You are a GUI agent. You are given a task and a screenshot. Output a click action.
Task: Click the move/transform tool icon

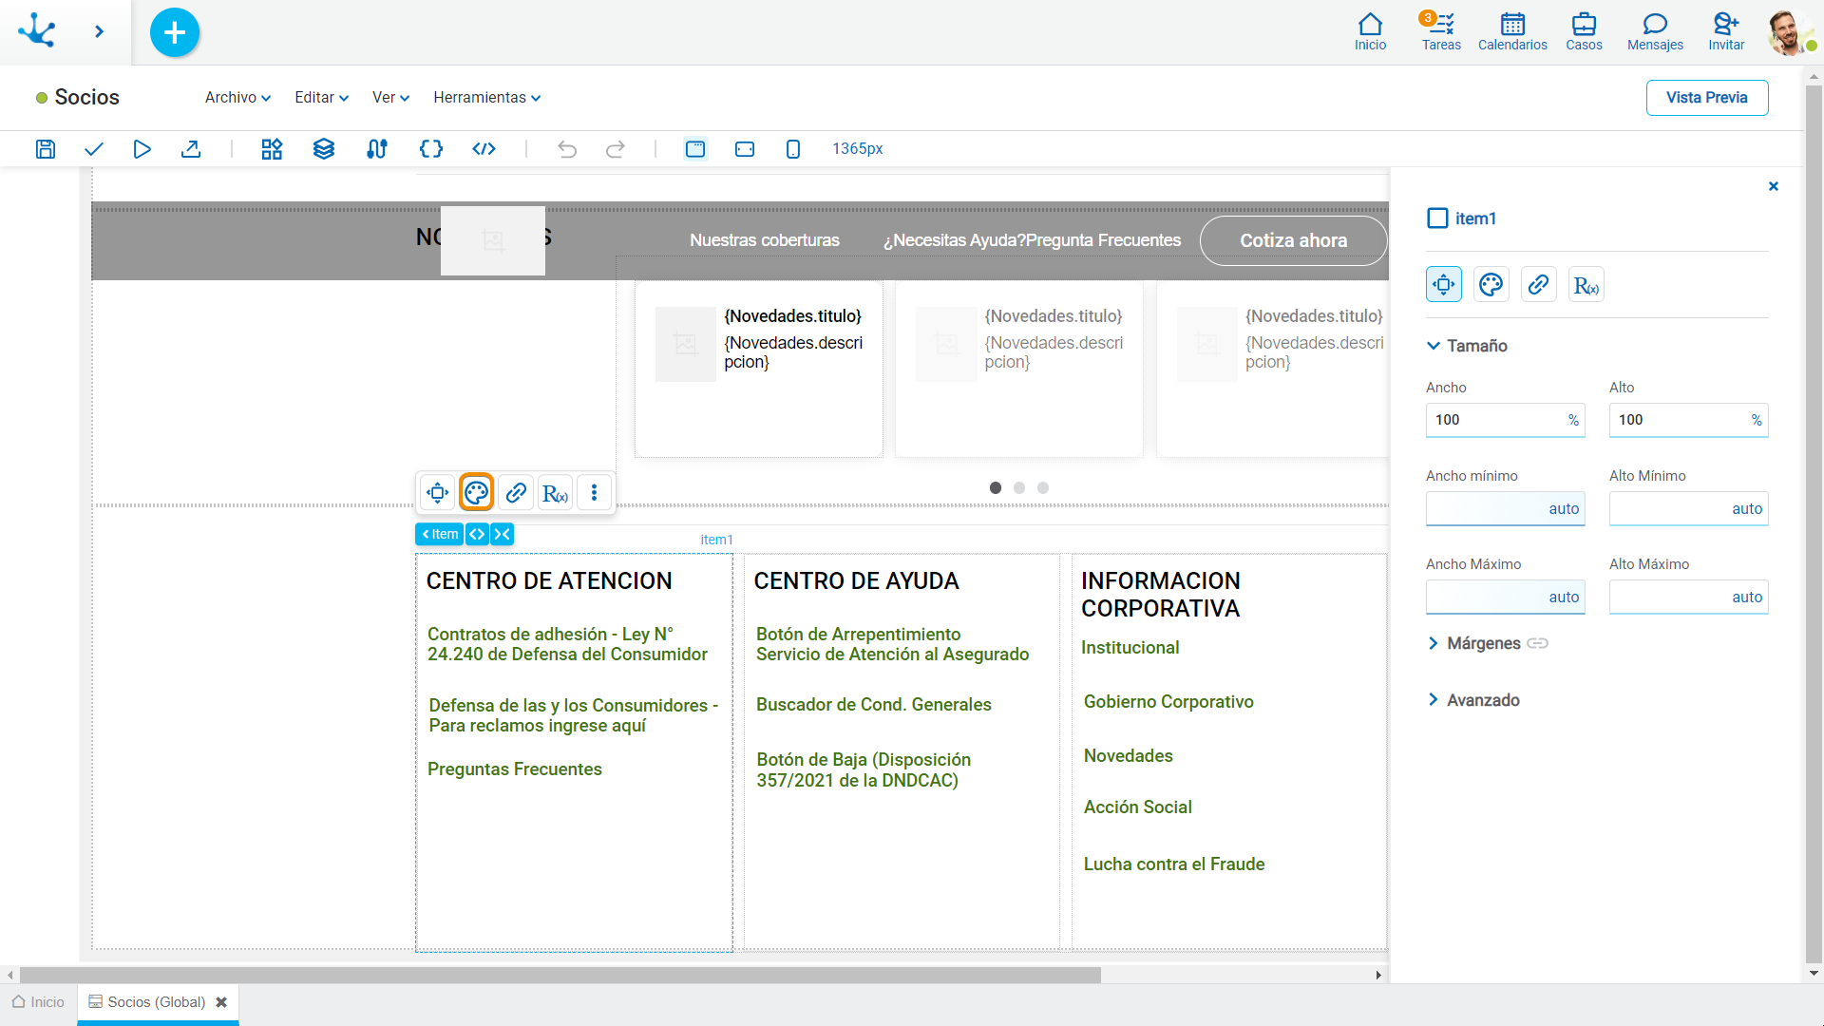click(x=436, y=492)
